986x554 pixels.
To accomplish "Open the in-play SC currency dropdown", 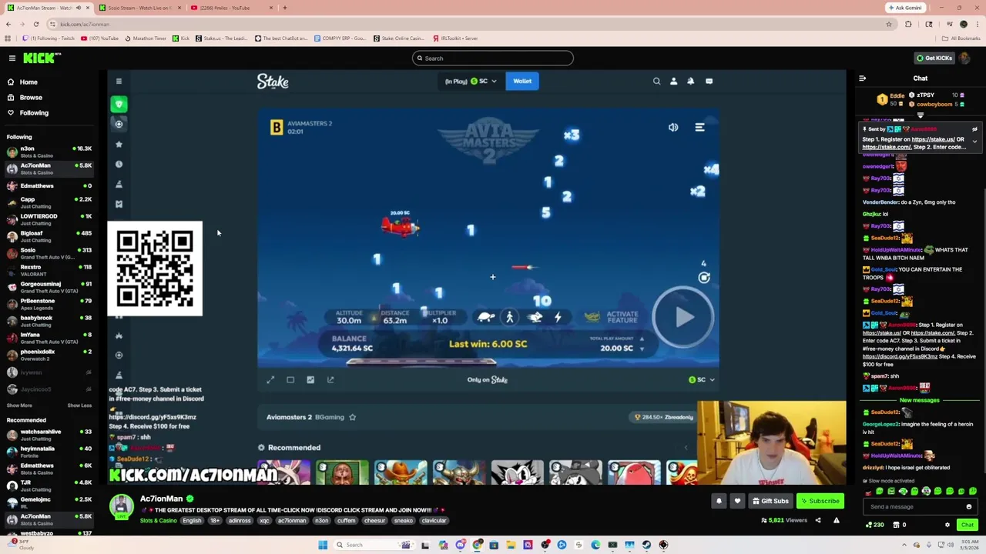I will pos(471,81).
